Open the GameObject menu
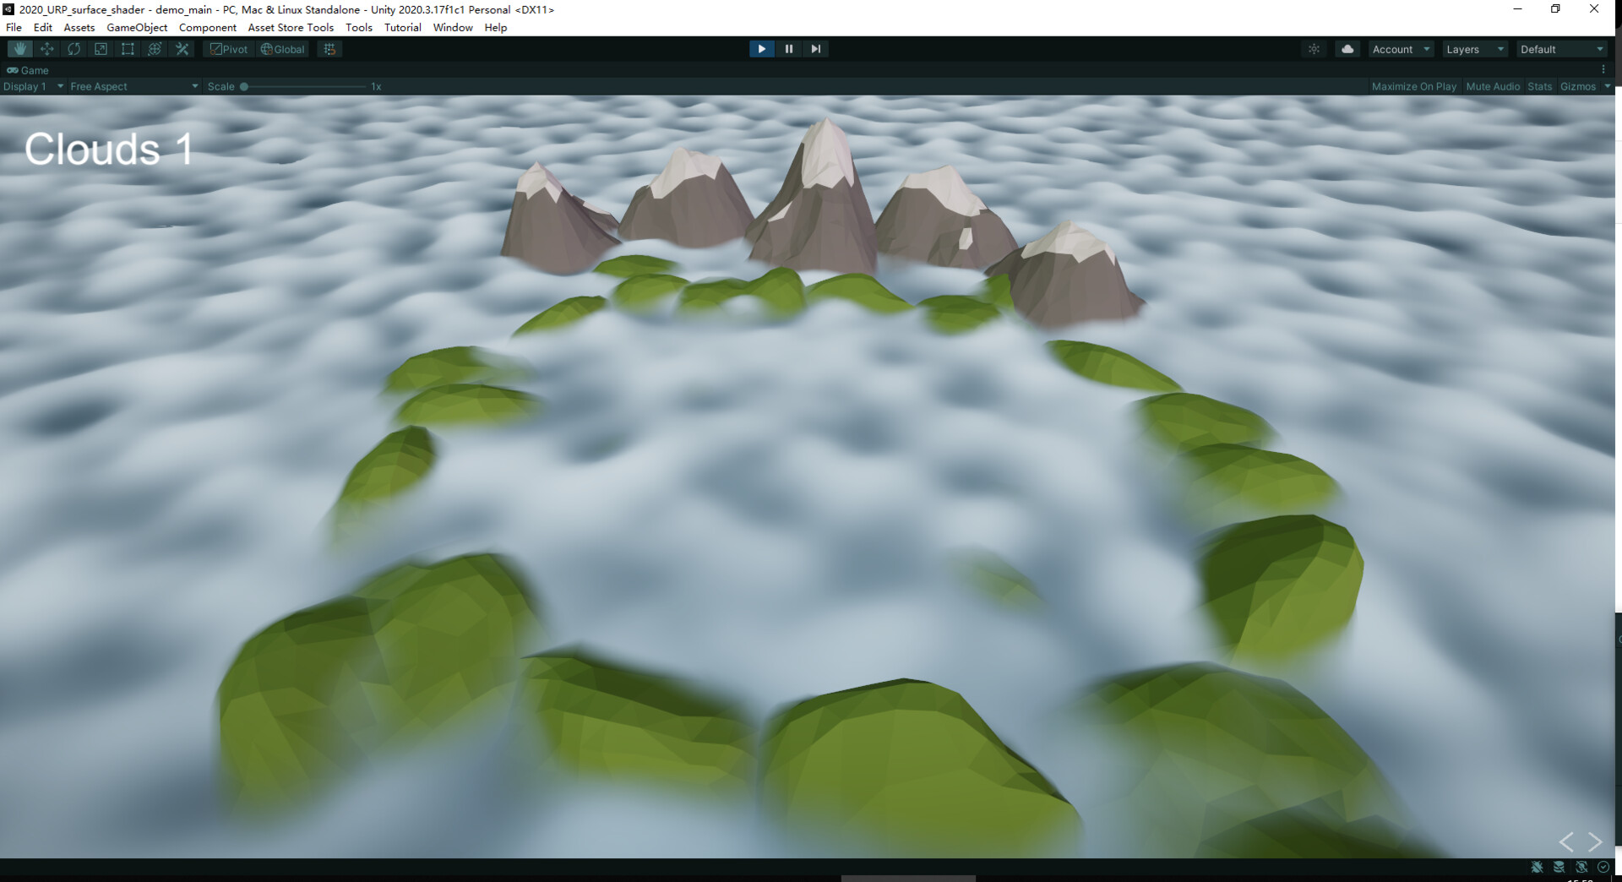Image resolution: width=1622 pixels, height=882 pixels. pyautogui.click(x=137, y=27)
